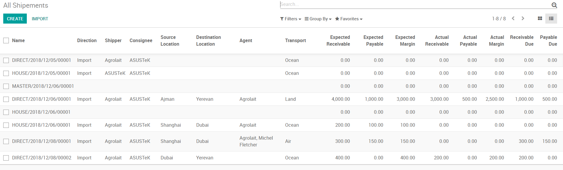Tick the DIRECT/2018/12/05/00001 row checkbox
Screen dimensions: 563x170
point(6,60)
